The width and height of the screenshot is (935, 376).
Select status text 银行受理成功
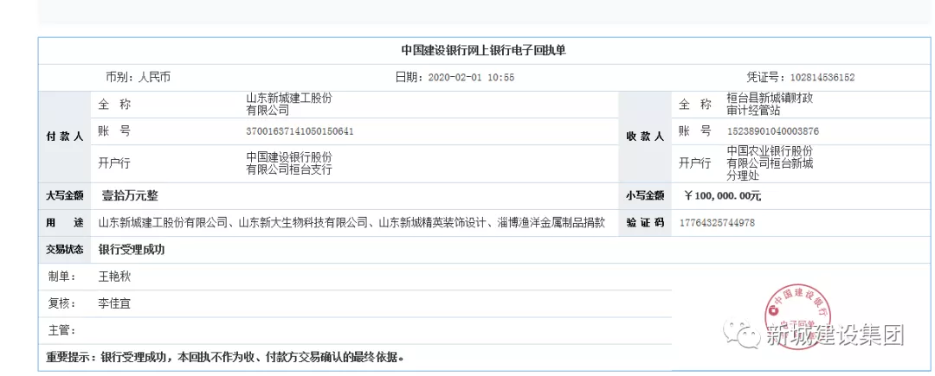click(132, 250)
